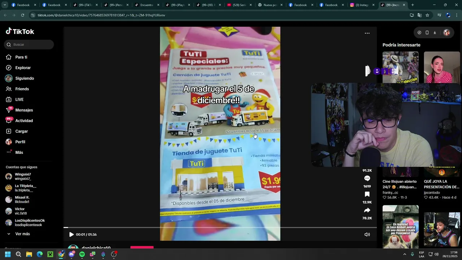Open Misael R. followed account
Viewport: 462px width, 260px height.
point(18,200)
